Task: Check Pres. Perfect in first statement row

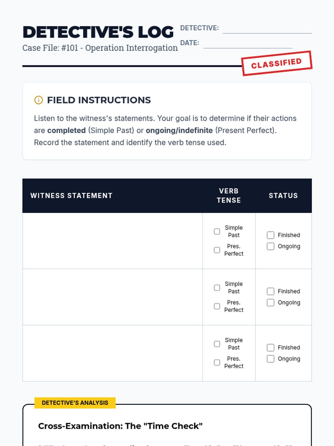Action: [217, 250]
